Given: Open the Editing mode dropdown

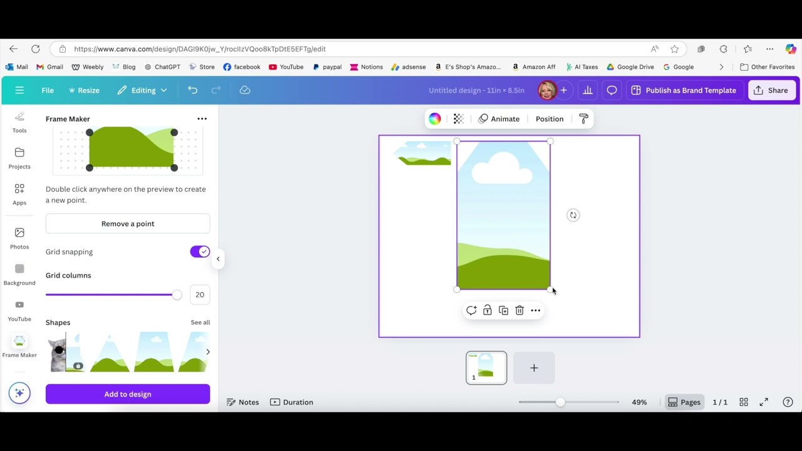Looking at the screenshot, I should (142, 90).
